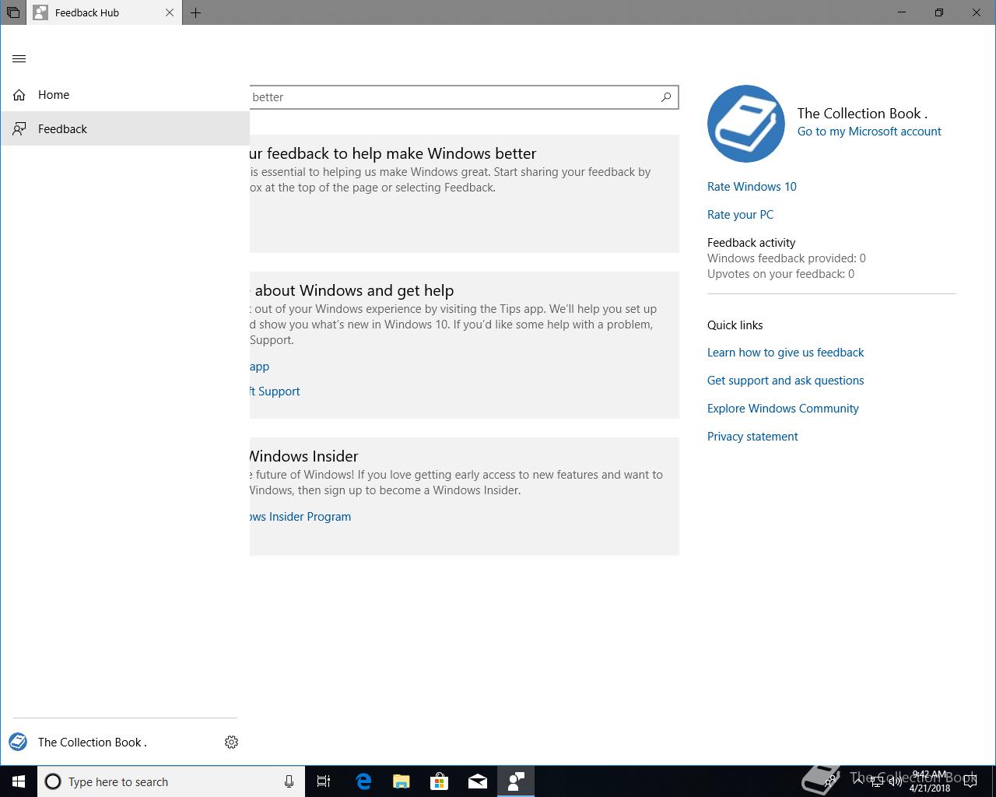Click The Collection Book profile name

(x=862, y=114)
